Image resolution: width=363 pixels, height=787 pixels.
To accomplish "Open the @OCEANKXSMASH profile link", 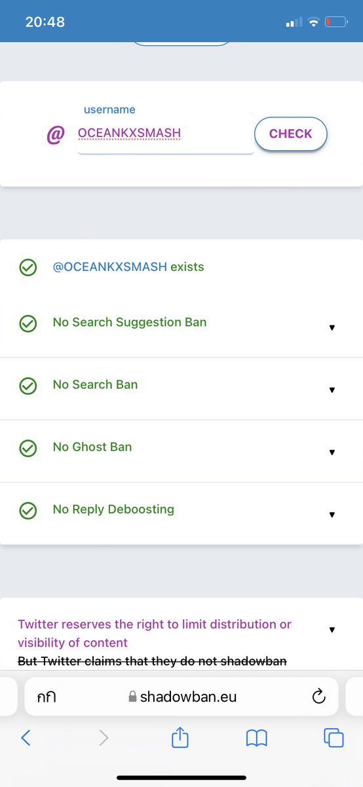I will pyautogui.click(x=110, y=267).
